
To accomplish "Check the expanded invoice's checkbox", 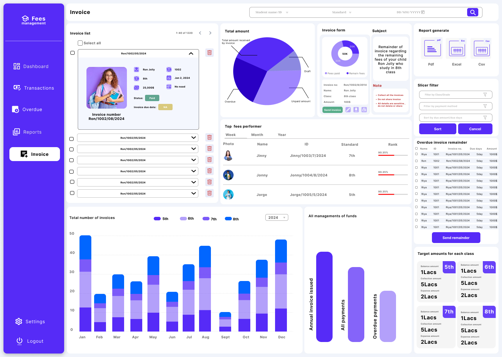I will (73, 53).
